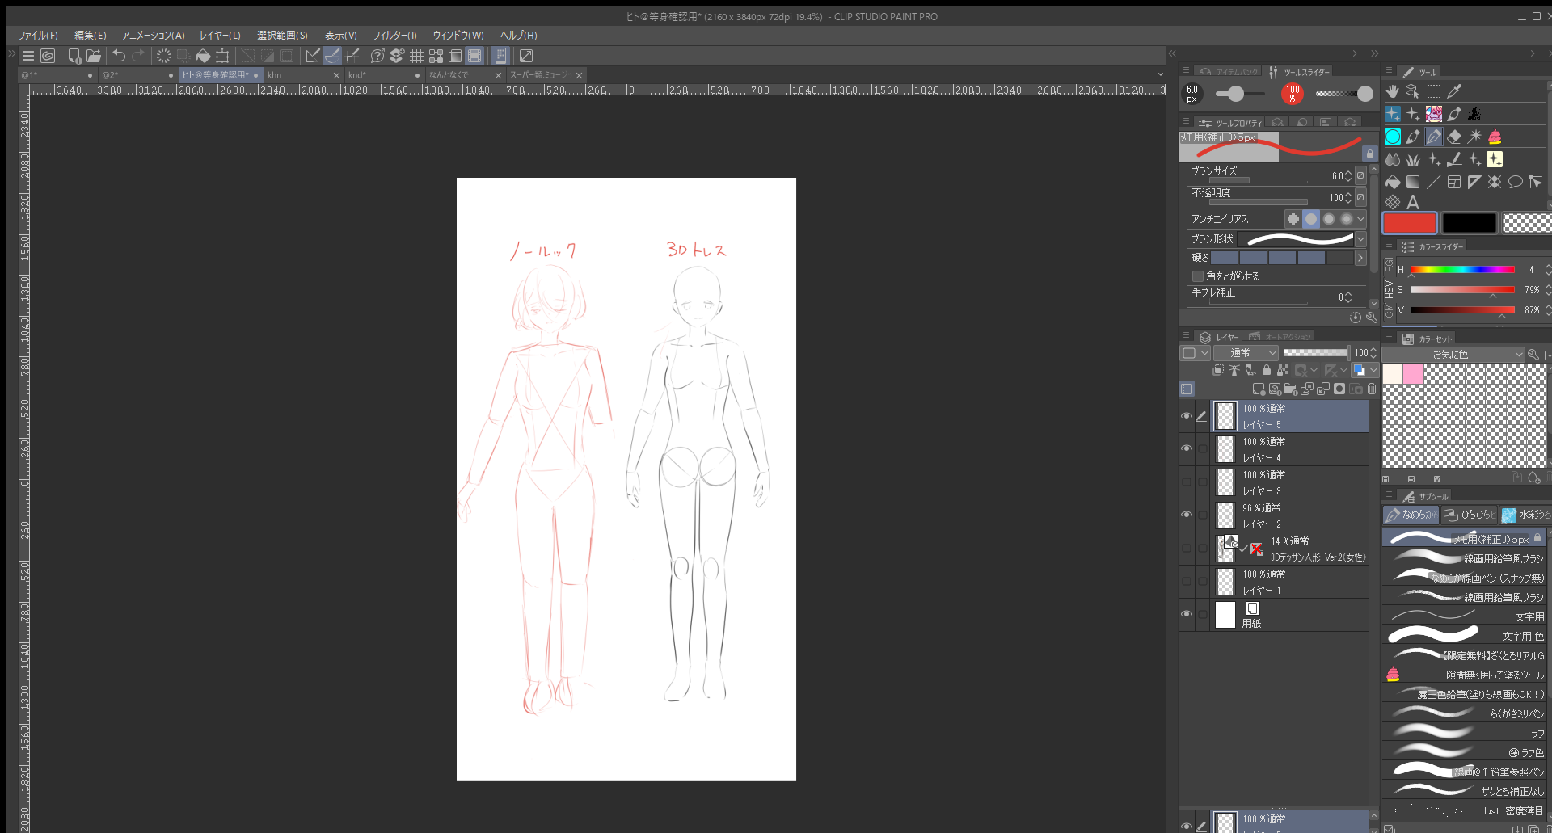Select the Fill bucket tool in tool palette
This screenshot has height=833, width=1552.
(1392, 182)
